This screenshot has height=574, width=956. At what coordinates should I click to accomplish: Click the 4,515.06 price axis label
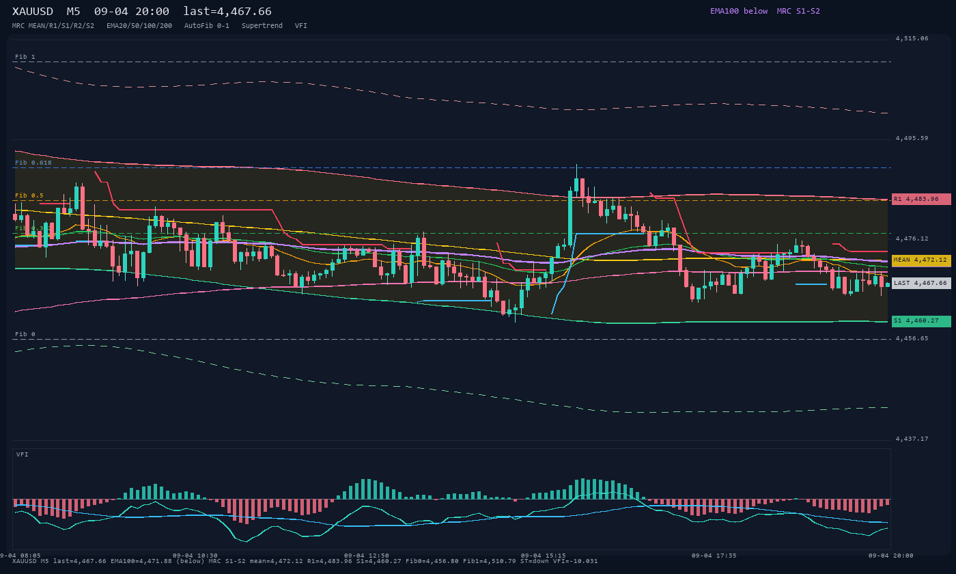(912, 38)
